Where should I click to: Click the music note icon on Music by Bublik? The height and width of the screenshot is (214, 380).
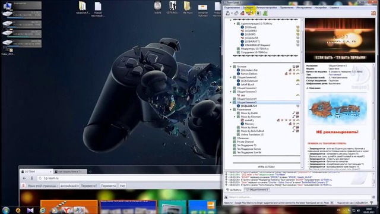click(x=294, y=113)
